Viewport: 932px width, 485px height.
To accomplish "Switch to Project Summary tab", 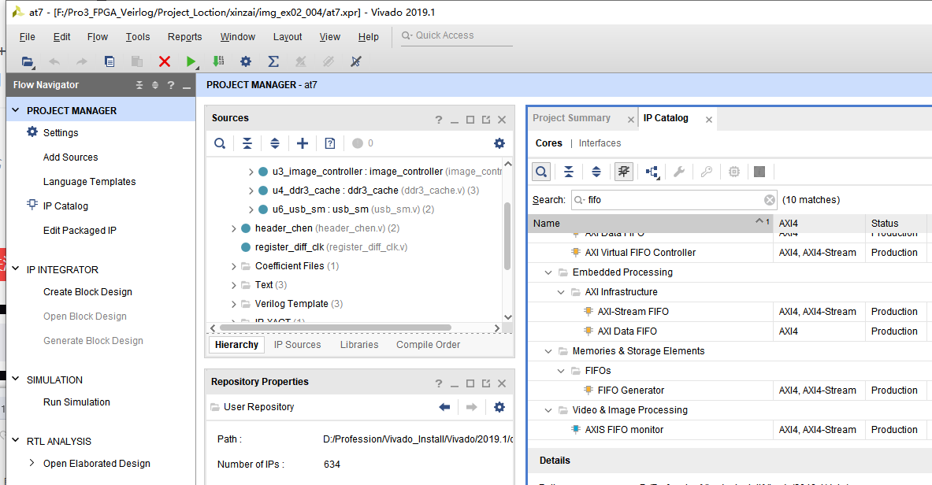I will click(571, 118).
